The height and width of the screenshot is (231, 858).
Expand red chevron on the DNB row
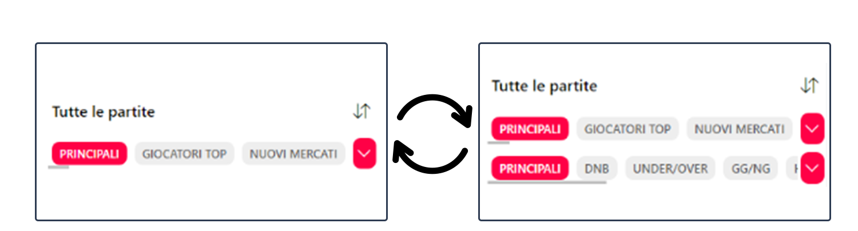pyautogui.click(x=812, y=168)
